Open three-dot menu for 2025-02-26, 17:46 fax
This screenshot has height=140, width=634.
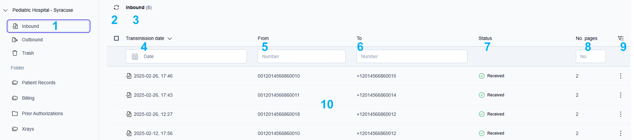pos(620,76)
